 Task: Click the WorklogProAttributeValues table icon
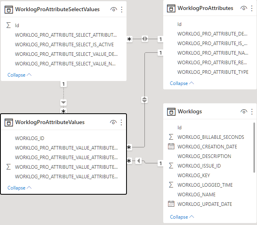pos(9,122)
